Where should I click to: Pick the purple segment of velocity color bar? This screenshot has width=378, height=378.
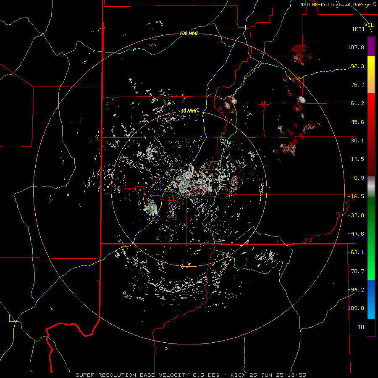click(371, 47)
